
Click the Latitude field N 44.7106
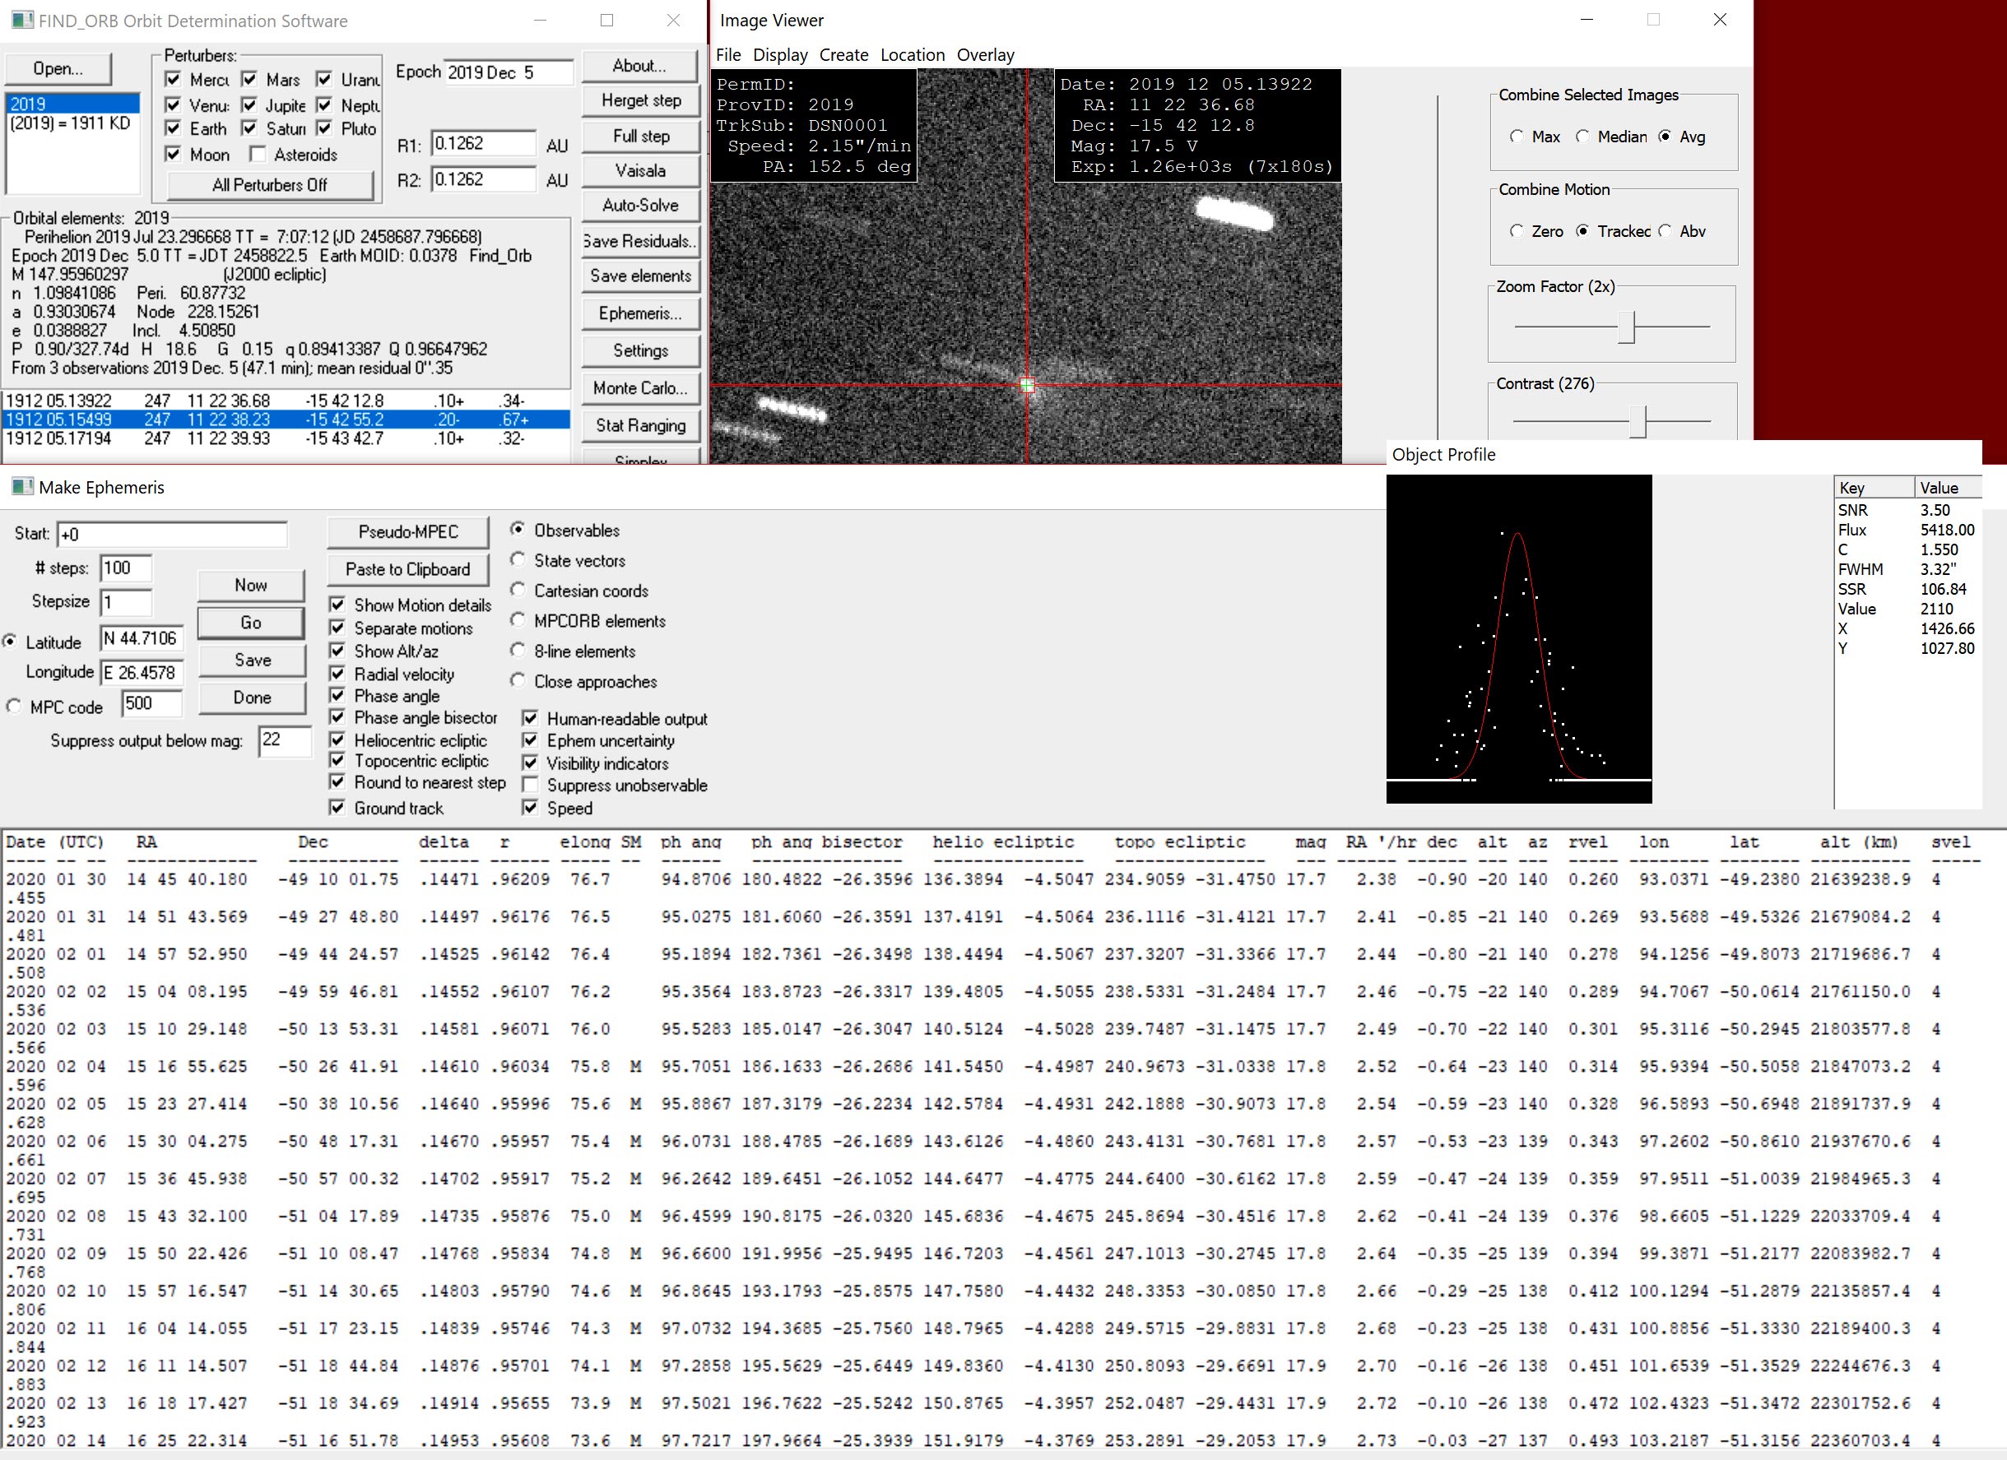click(x=142, y=638)
